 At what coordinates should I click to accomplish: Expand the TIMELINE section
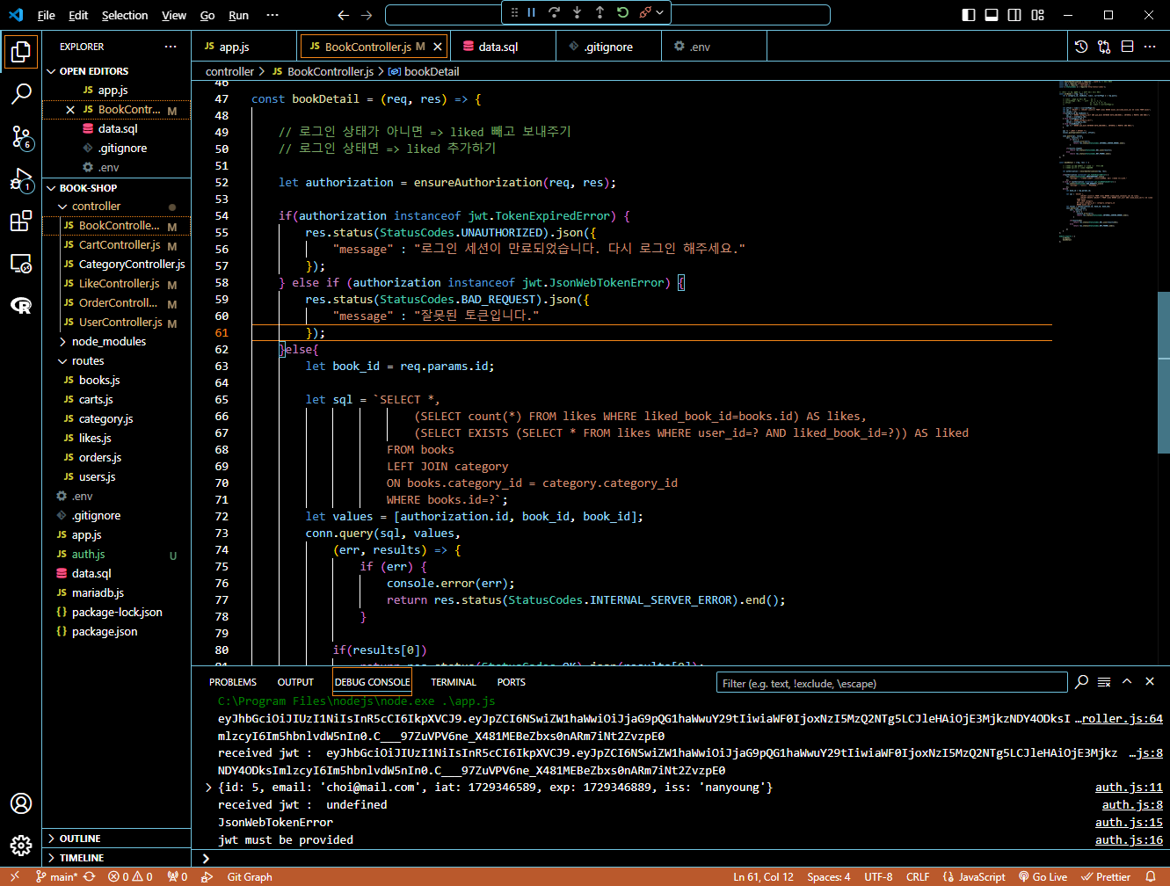[117, 858]
